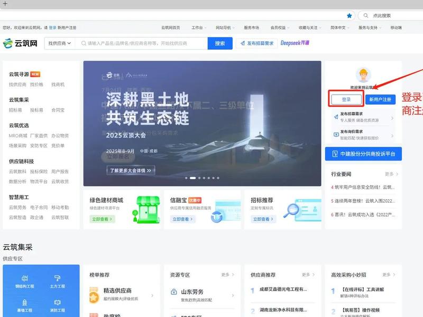Image resolution: width=423 pixels, height=317 pixels.
Task: Click the icon beside 发布询价需求
Action: pos(336,135)
